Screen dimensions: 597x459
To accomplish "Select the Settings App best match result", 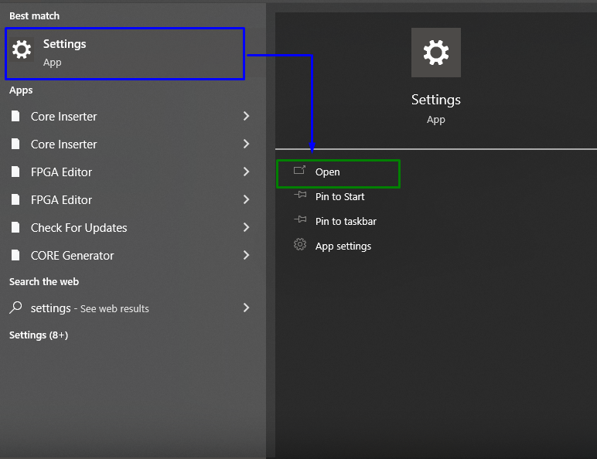I will pos(125,53).
